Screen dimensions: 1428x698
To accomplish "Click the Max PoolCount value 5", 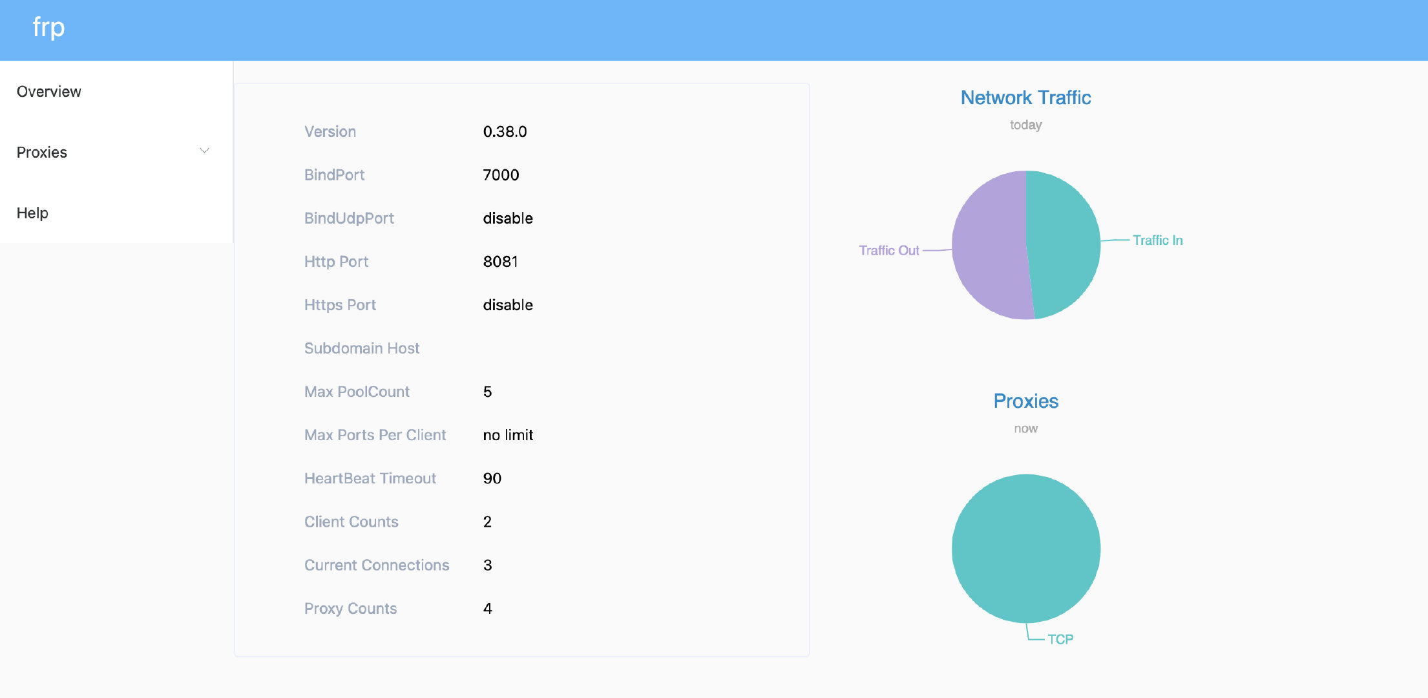I will pyautogui.click(x=488, y=392).
